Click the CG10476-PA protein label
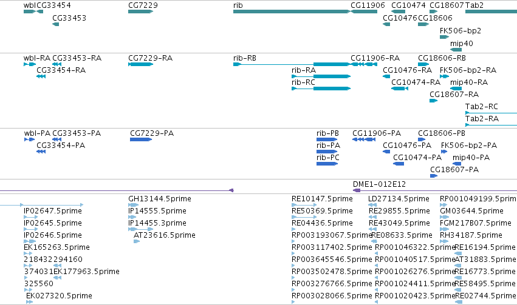517x305 pixels. coord(407,146)
